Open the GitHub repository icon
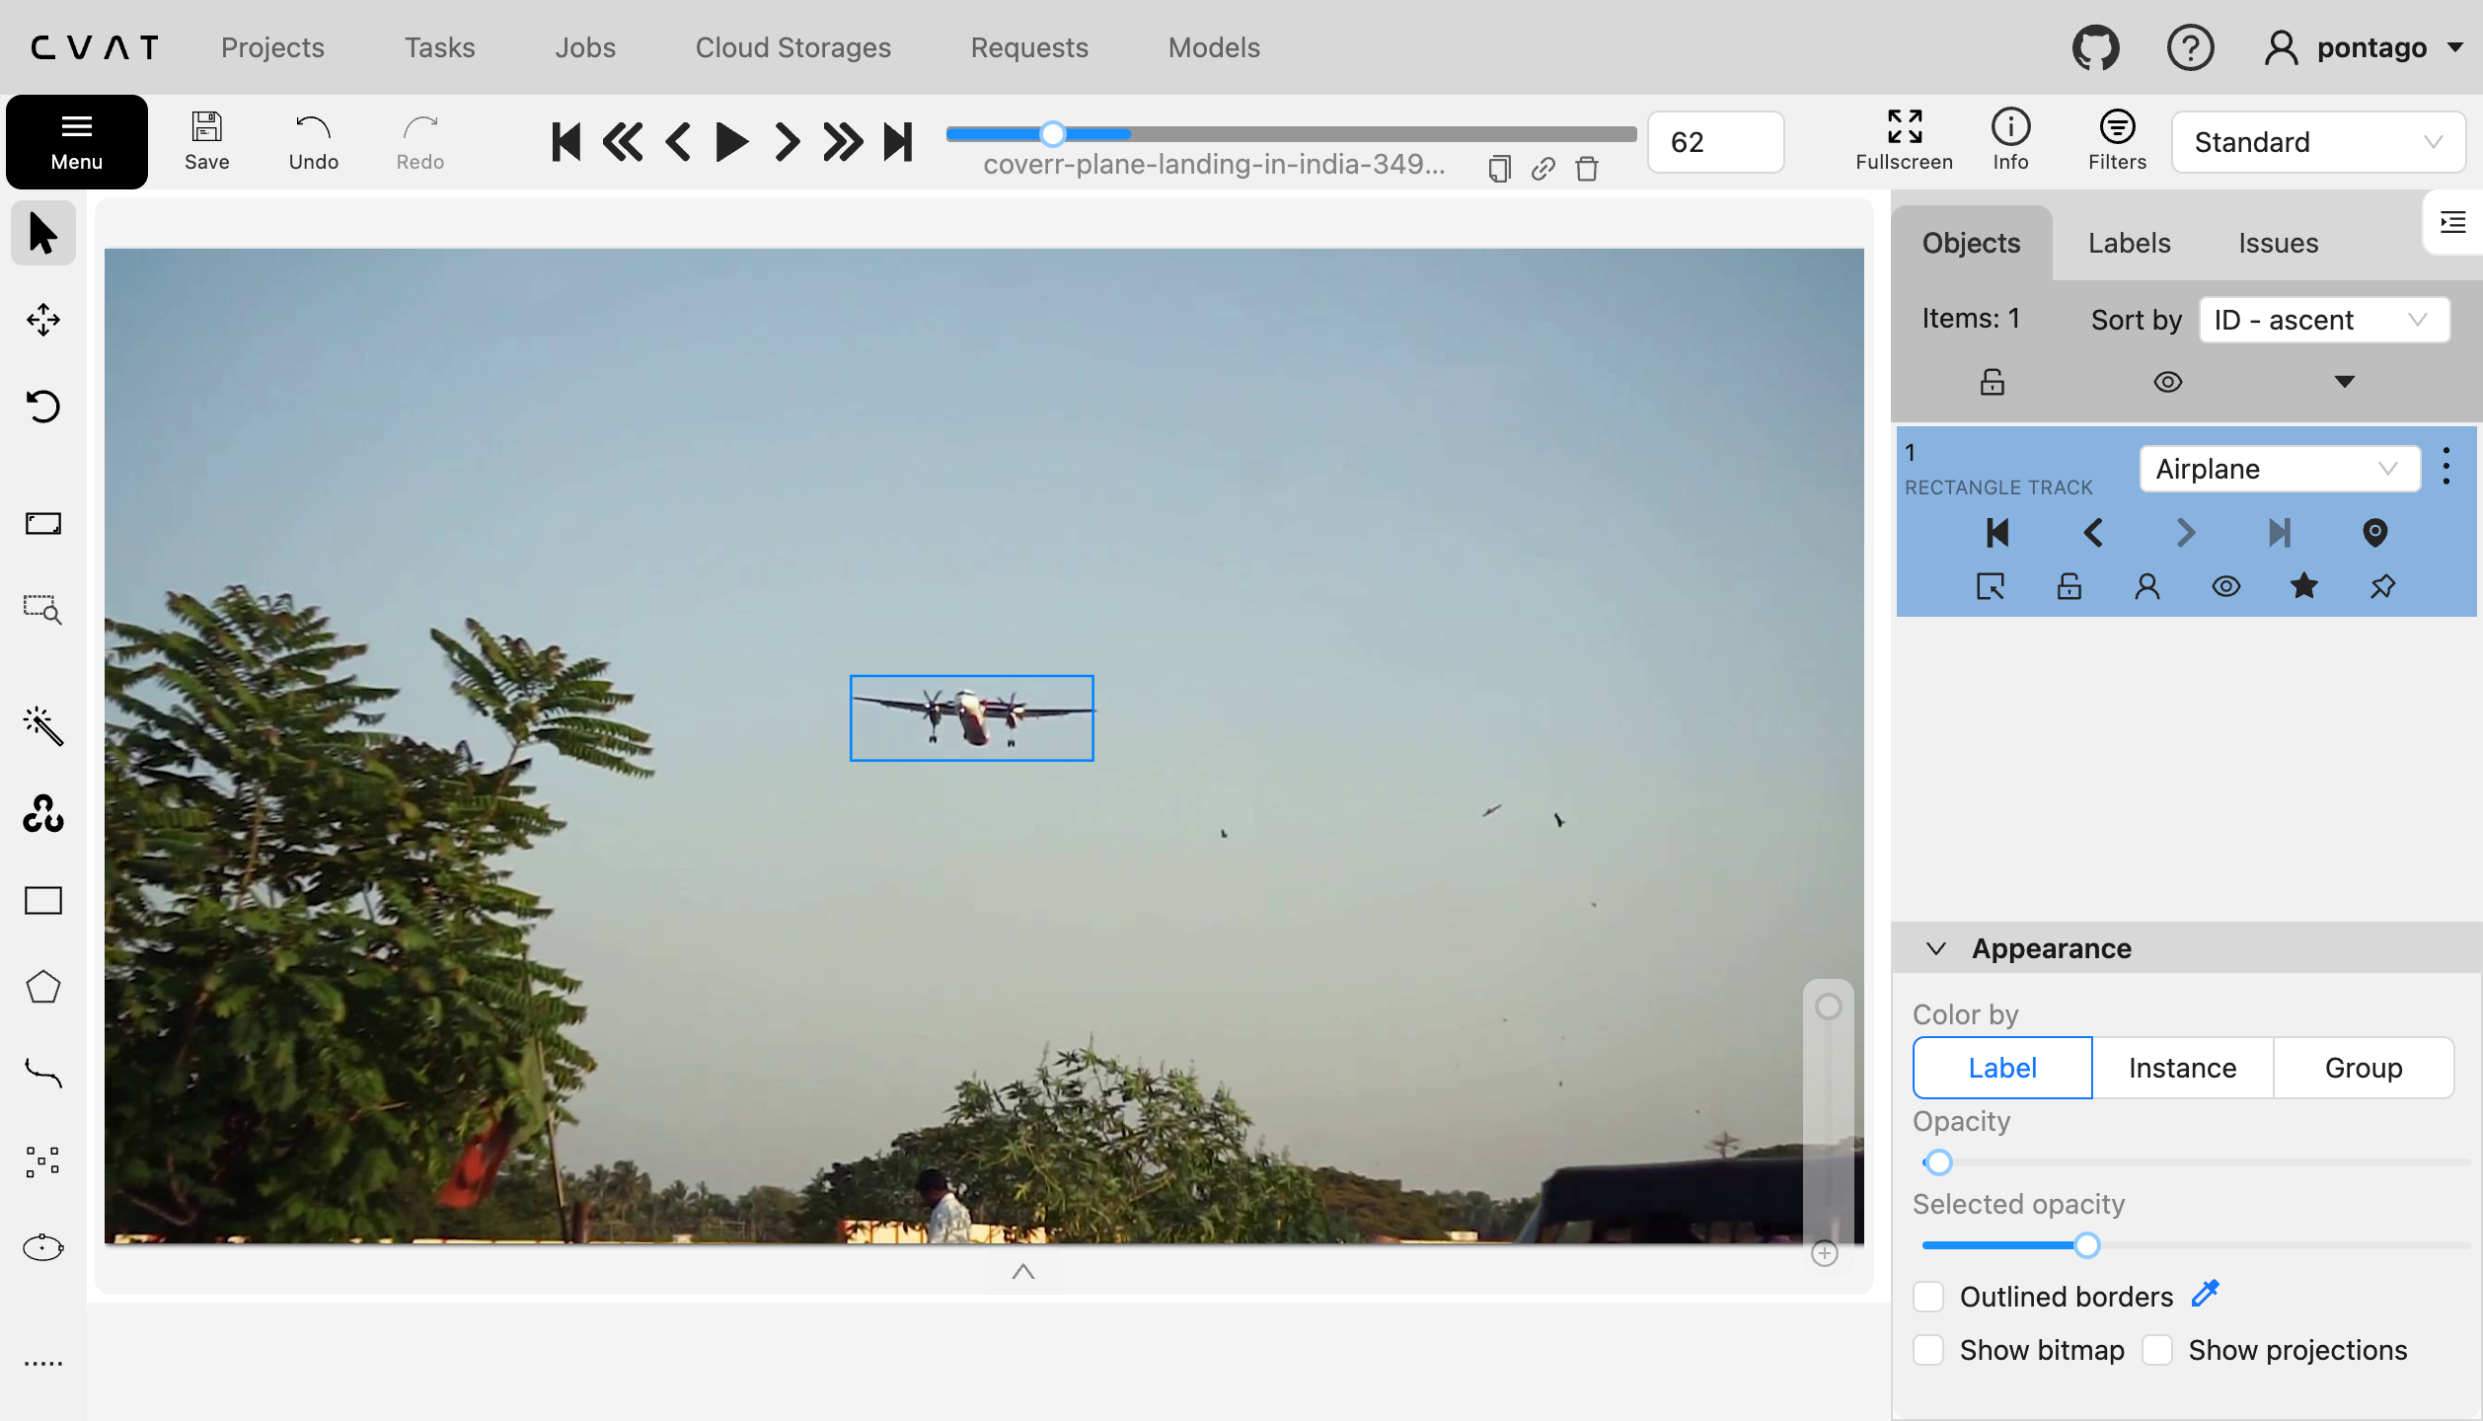The image size is (2483, 1421). click(2095, 47)
